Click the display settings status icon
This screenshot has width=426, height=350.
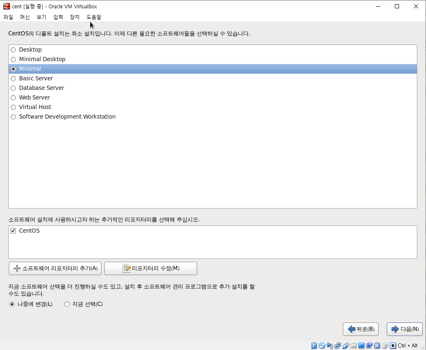click(361, 346)
